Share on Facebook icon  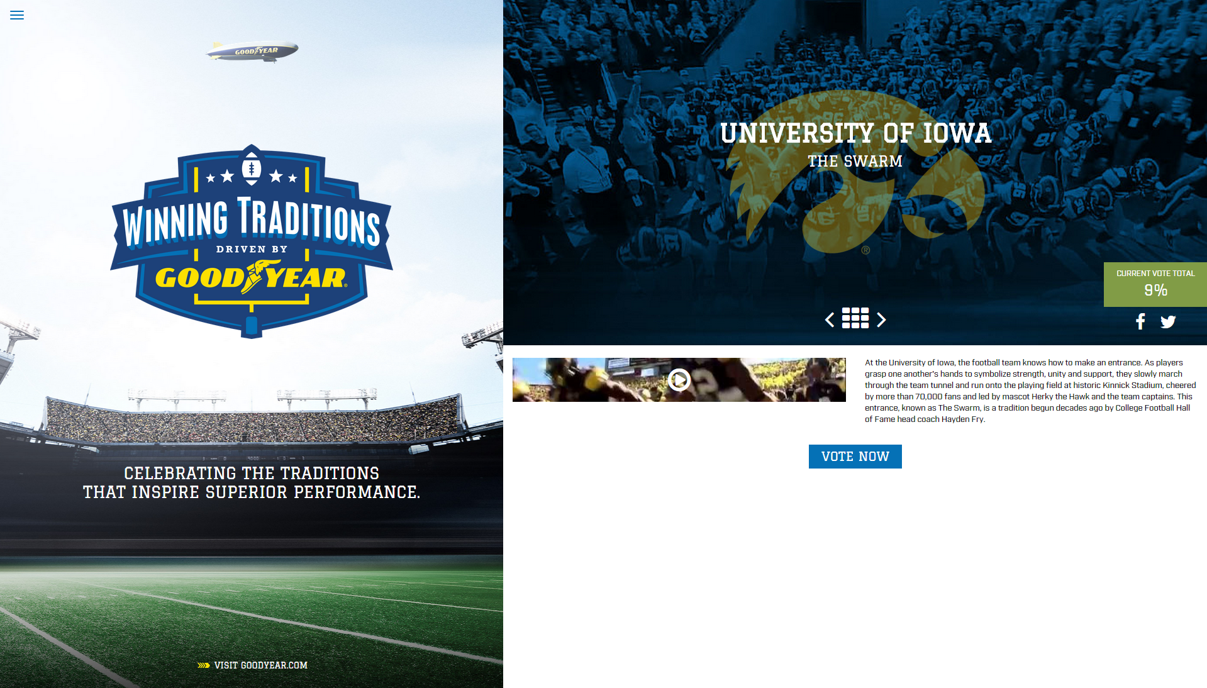click(1140, 322)
